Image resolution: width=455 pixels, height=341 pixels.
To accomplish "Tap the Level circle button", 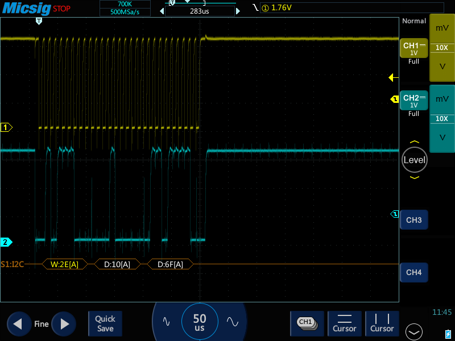I will pyautogui.click(x=415, y=160).
